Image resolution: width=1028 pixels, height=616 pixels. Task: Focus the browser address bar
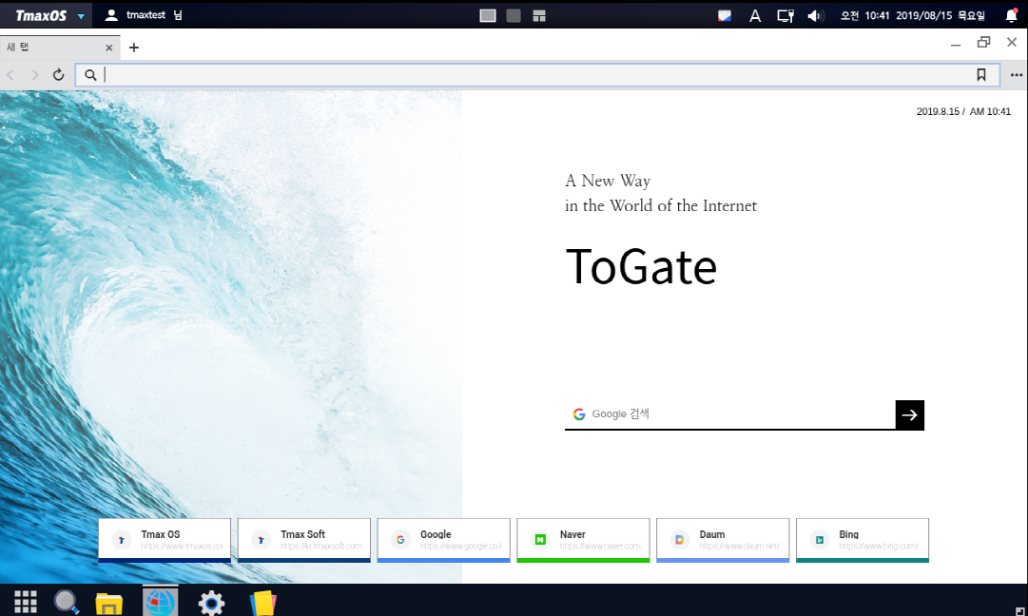(533, 75)
